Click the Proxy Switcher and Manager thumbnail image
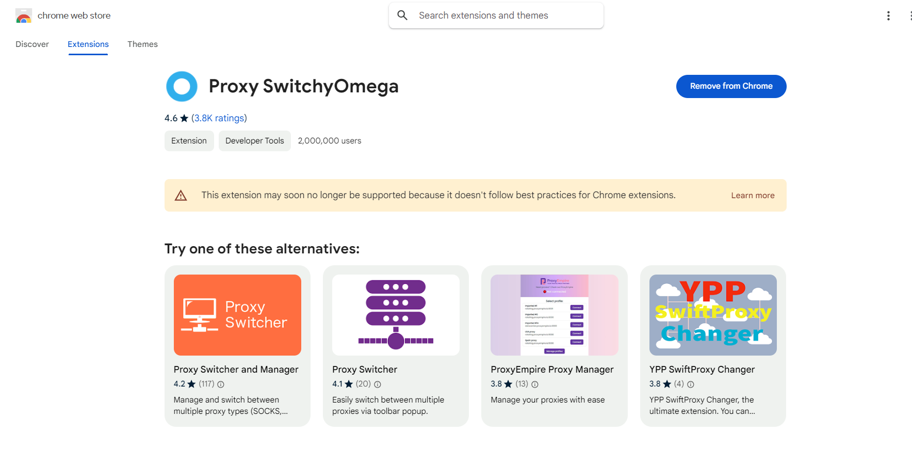Screen dimensions: 912x449 [x=237, y=315]
